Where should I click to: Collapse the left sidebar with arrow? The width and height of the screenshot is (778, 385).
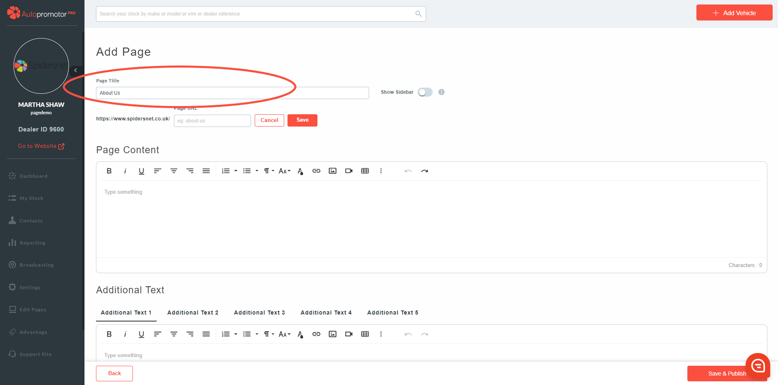75,70
